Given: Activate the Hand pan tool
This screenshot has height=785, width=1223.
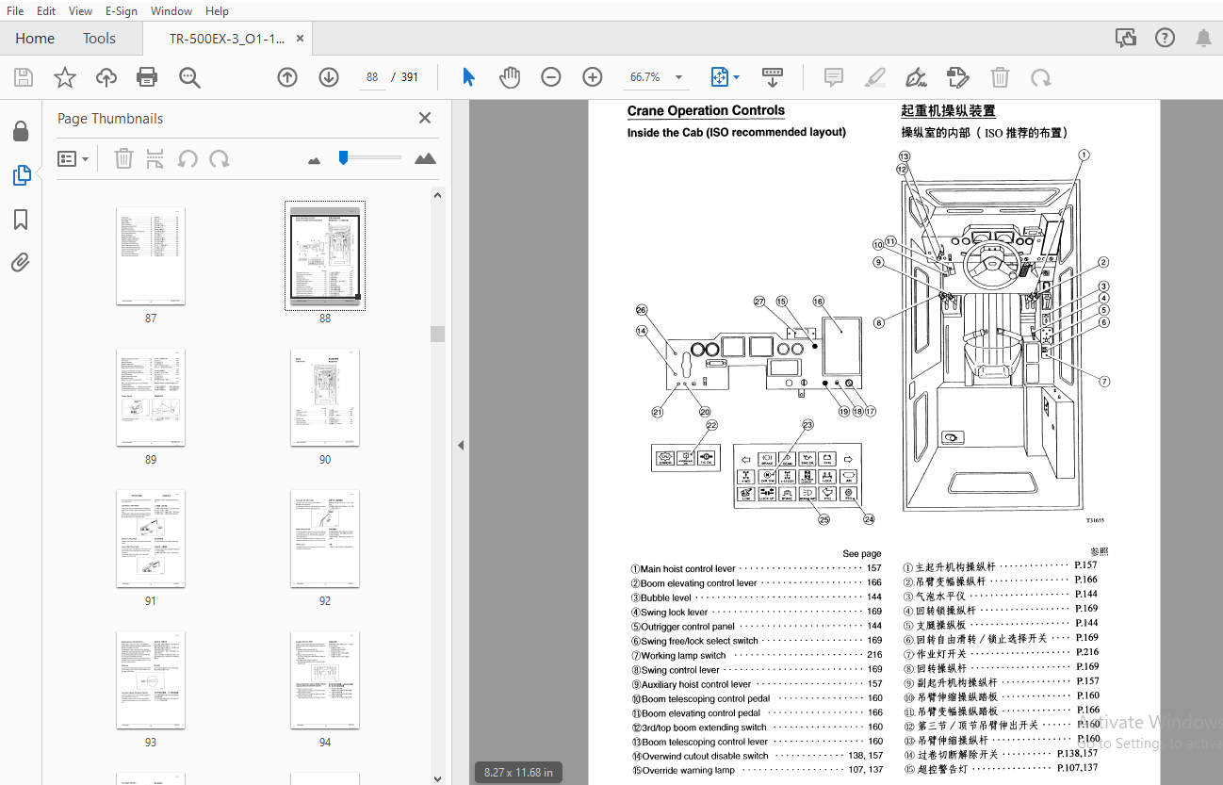Looking at the screenshot, I should tap(510, 77).
